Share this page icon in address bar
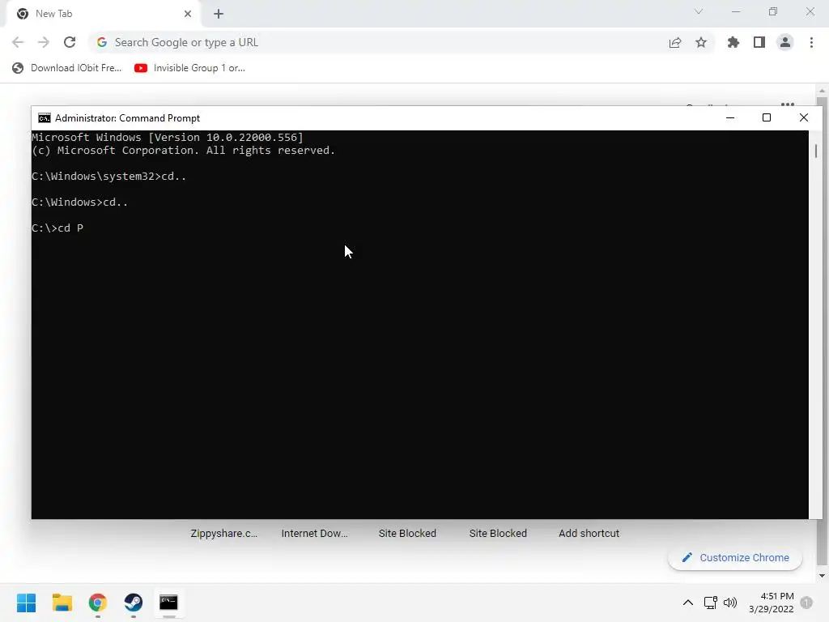Viewport: 829px width, 622px height. click(x=675, y=42)
